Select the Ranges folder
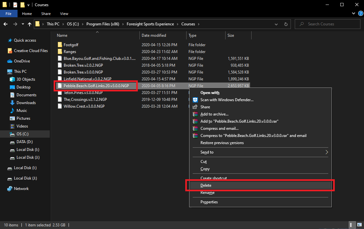The width and height of the screenshot is (364, 229). (70, 52)
